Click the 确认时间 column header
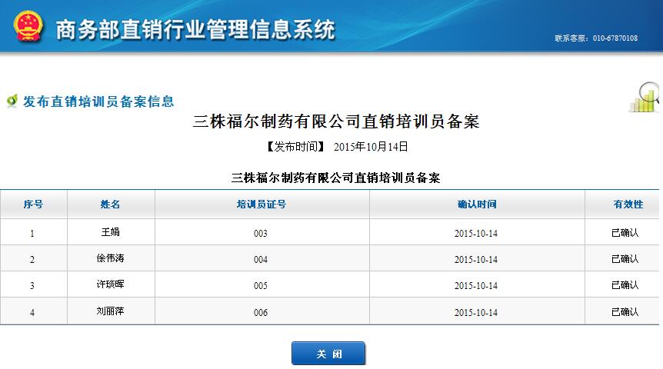 tap(477, 204)
